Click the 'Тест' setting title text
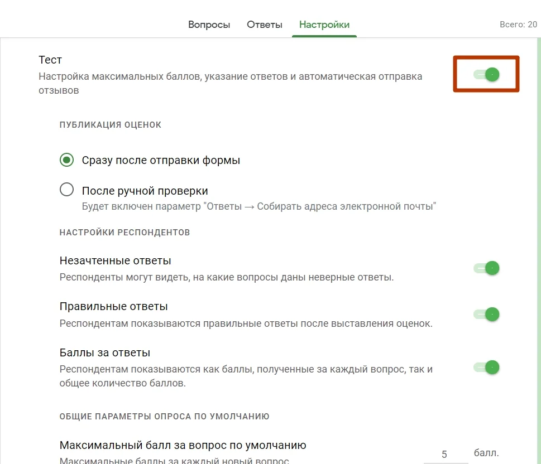The image size is (541, 464). pos(50,60)
